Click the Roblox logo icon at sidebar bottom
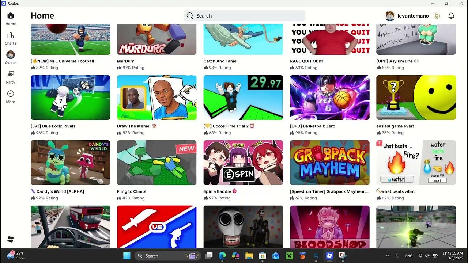 11,239
